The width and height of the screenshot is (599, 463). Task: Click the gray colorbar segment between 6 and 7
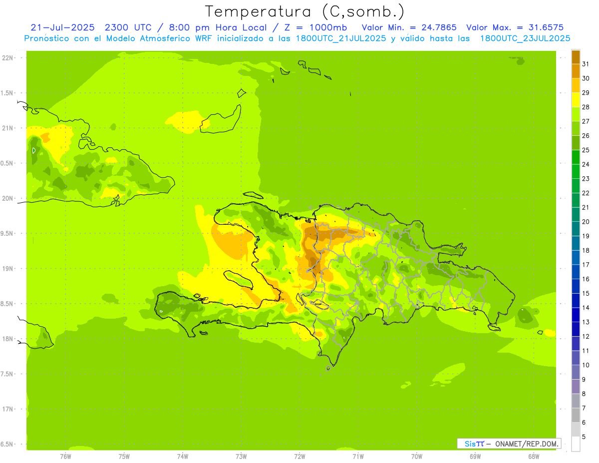pos(576,415)
